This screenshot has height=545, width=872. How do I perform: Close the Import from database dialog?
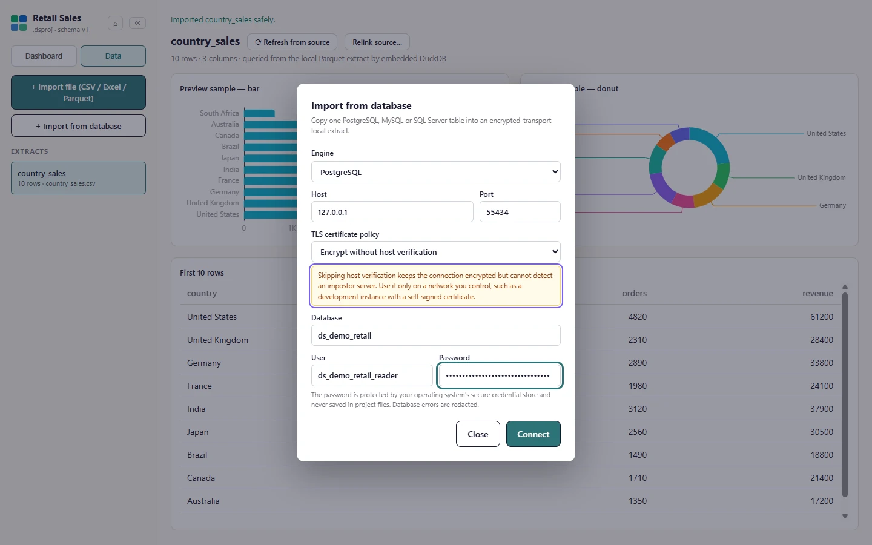(x=478, y=434)
